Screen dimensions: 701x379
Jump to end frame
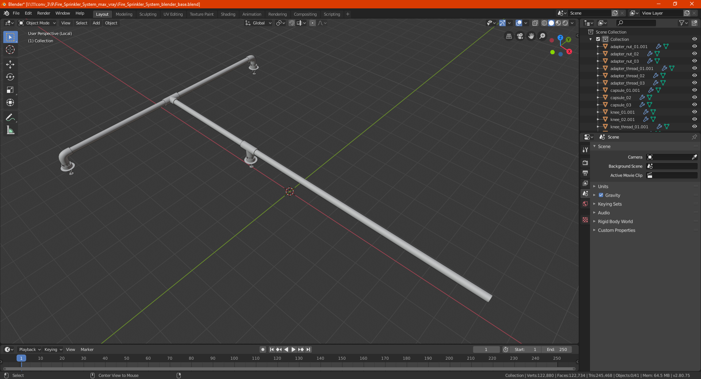pos(308,349)
